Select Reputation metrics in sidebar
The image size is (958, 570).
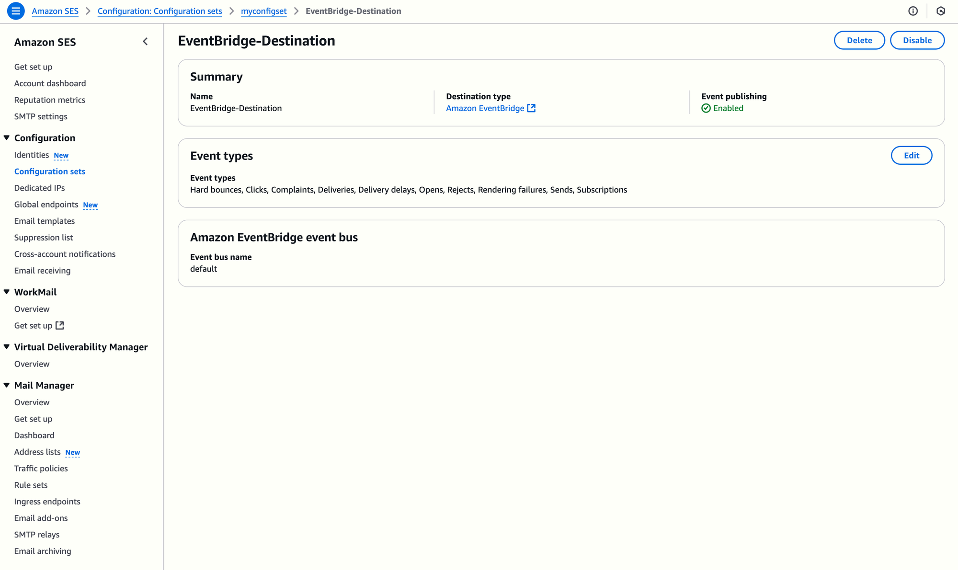coord(50,100)
